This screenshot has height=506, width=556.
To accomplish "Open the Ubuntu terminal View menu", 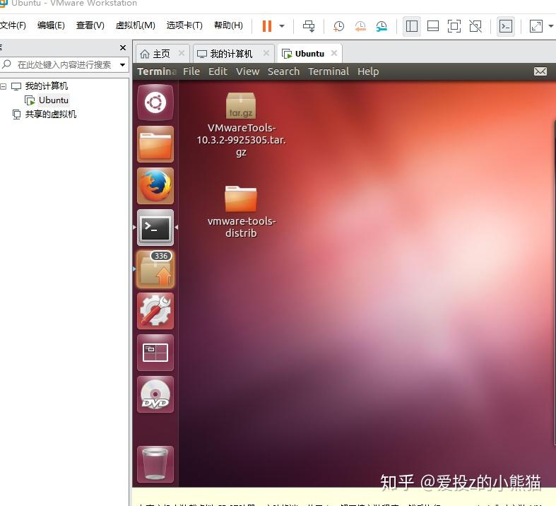I will [247, 71].
